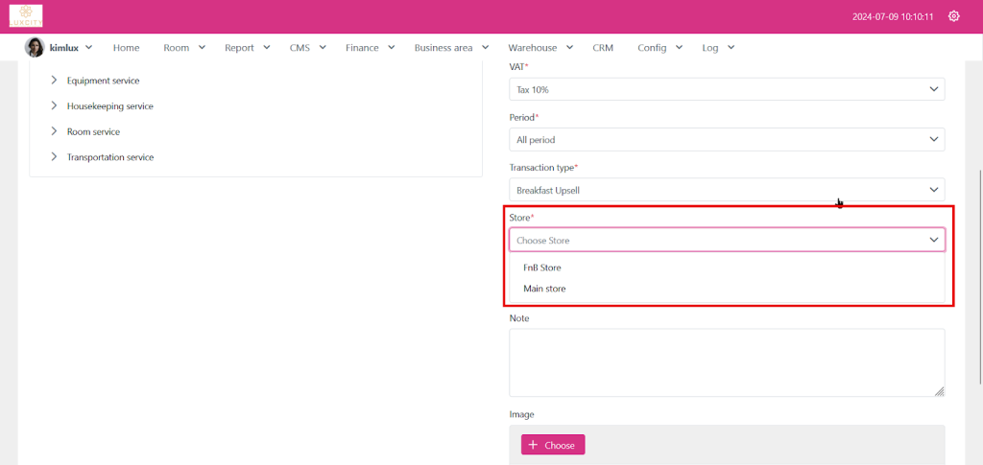This screenshot has width=983, height=465.
Task: Open the Finance menu
Action: 369,48
